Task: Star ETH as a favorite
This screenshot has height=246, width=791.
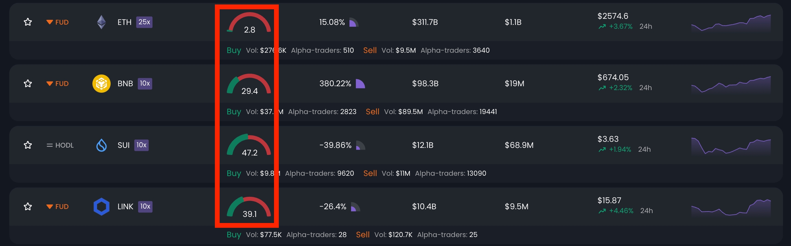Action: point(28,22)
